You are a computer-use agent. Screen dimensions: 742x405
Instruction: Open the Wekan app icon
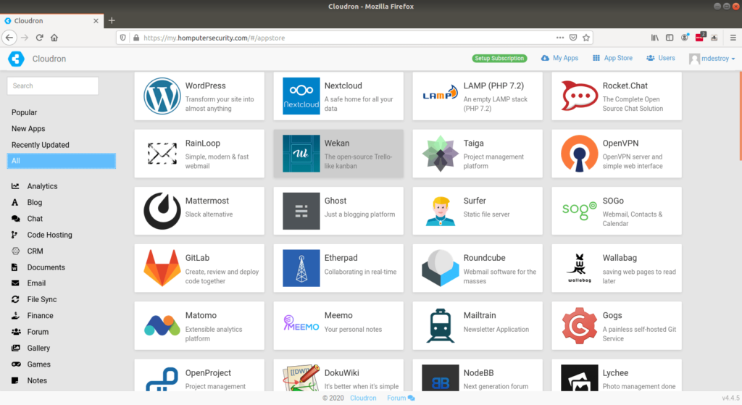(301, 154)
